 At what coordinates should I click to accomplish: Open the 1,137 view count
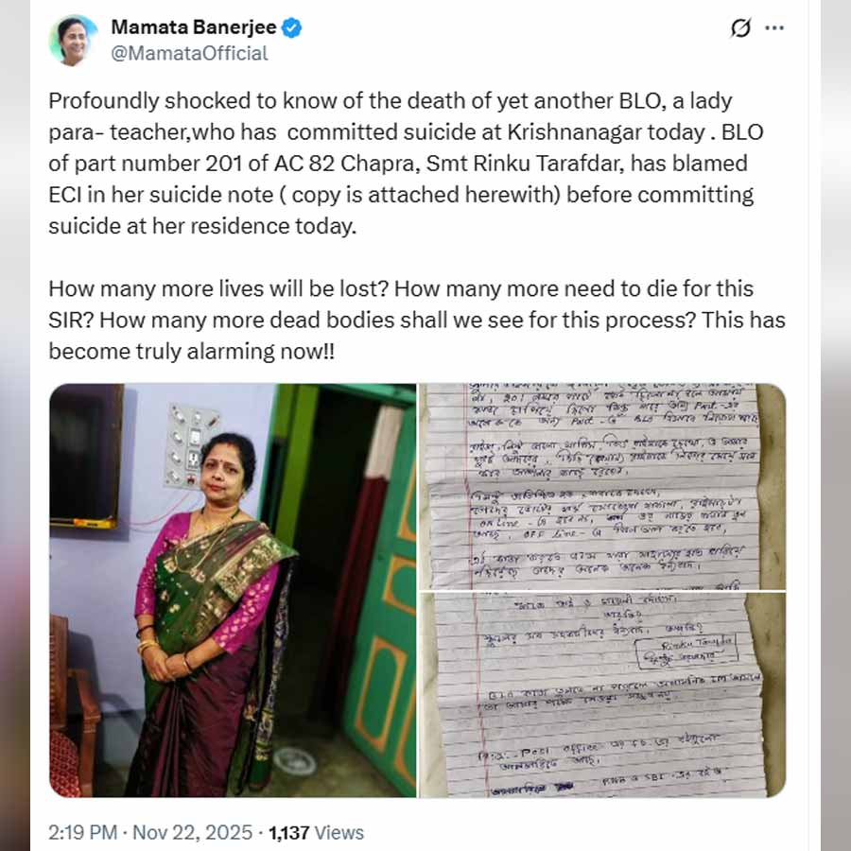click(x=289, y=832)
